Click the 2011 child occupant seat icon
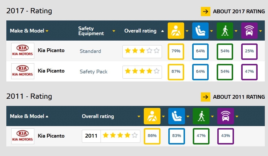Viewport: 268px width, 156px height. (176, 116)
